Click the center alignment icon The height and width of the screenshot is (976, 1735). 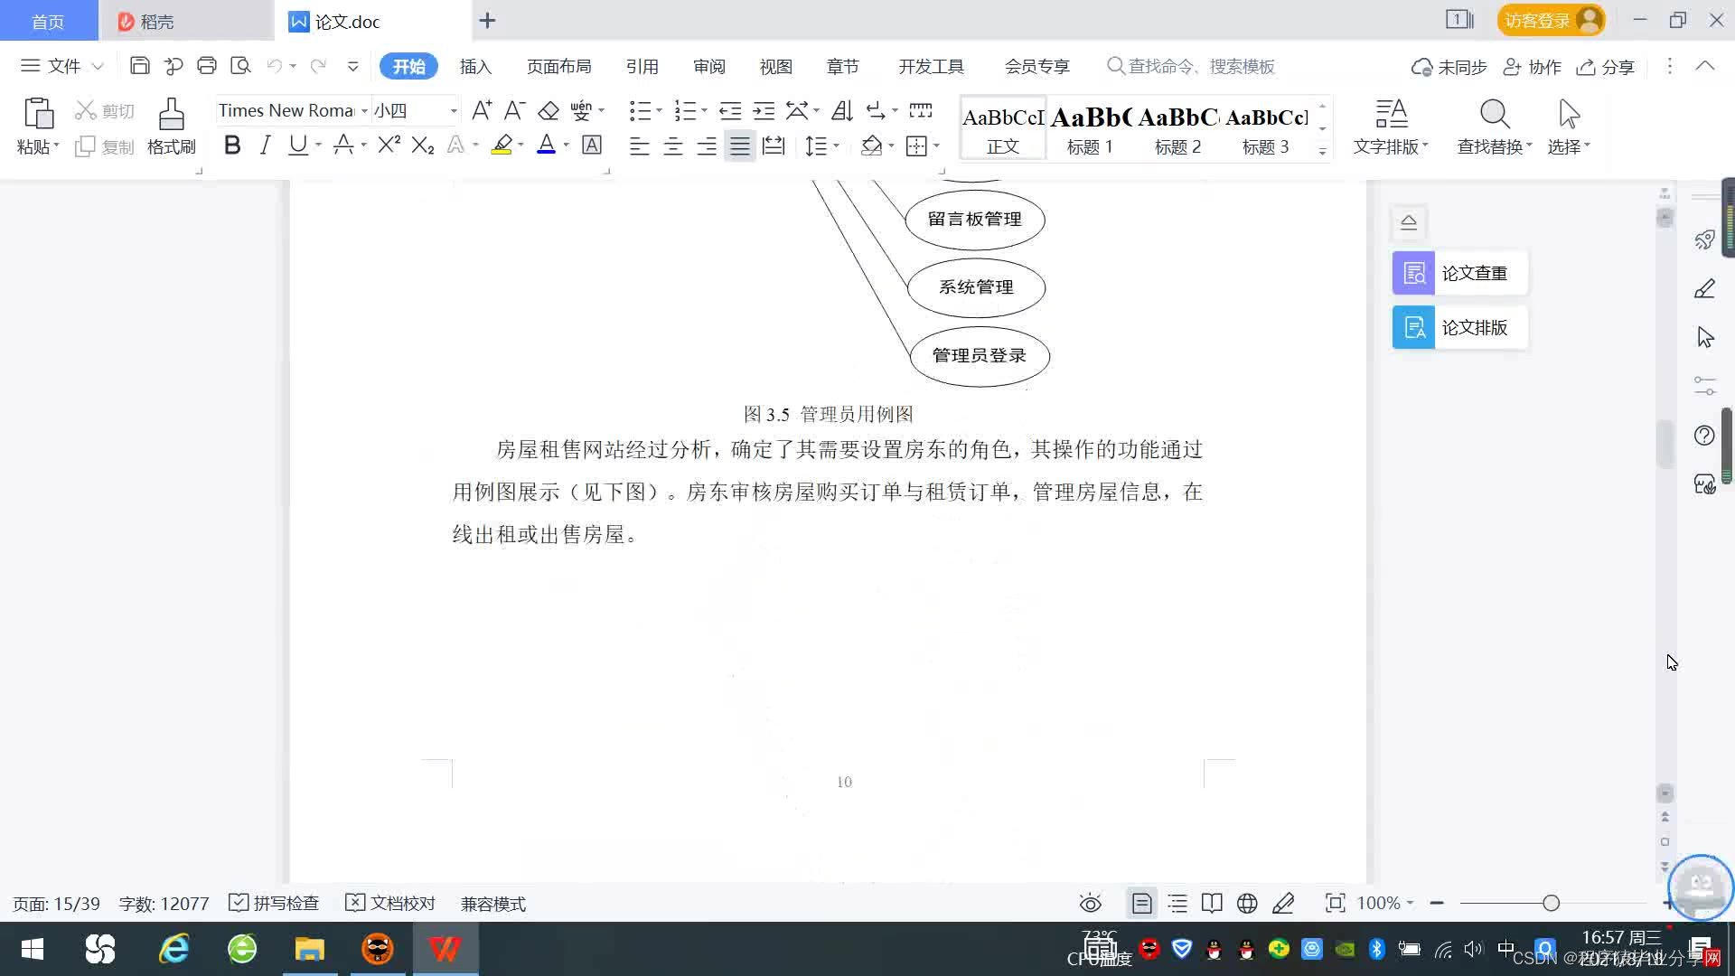click(673, 146)
